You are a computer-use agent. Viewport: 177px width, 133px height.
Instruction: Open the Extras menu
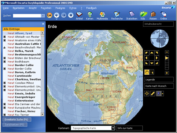click(x=73, y=8)
